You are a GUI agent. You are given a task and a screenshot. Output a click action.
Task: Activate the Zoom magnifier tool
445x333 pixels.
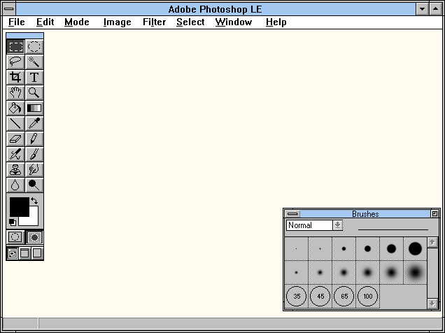(34, 92)
